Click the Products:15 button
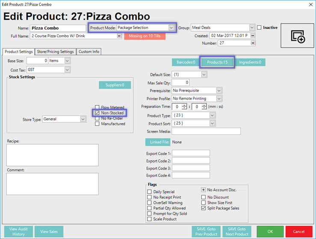The width and height of the screenshot is (316, 239). point(217,63)
